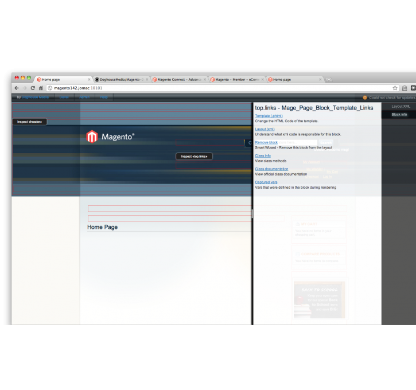The image size is (416, 390).
Task: Switch to the Magento Connect - Advanced tab
Action: tap(180, 80)
